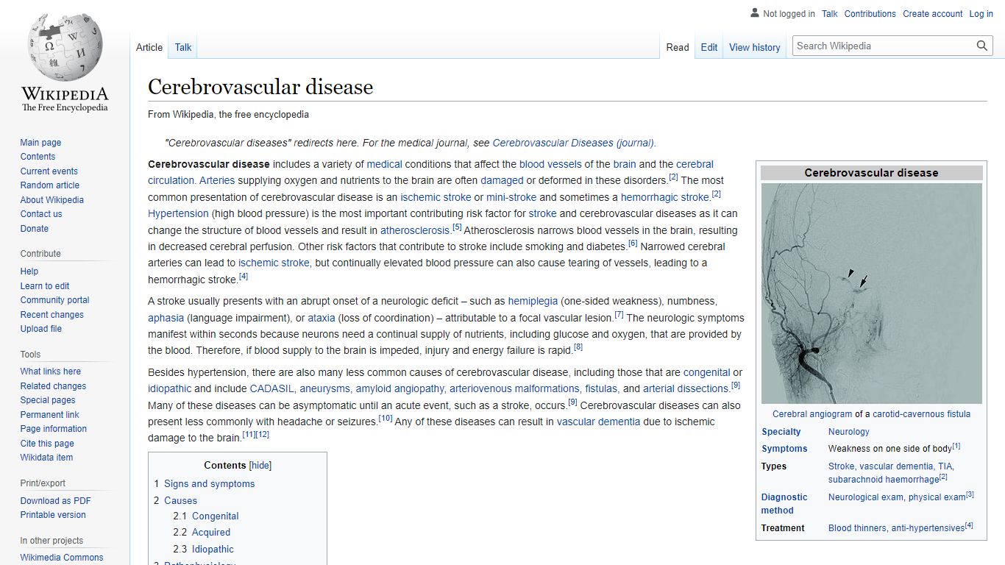The width and height of the screenshot is (1005, 565).
Task: Click Create account link
Action: (x=933, y=14)
